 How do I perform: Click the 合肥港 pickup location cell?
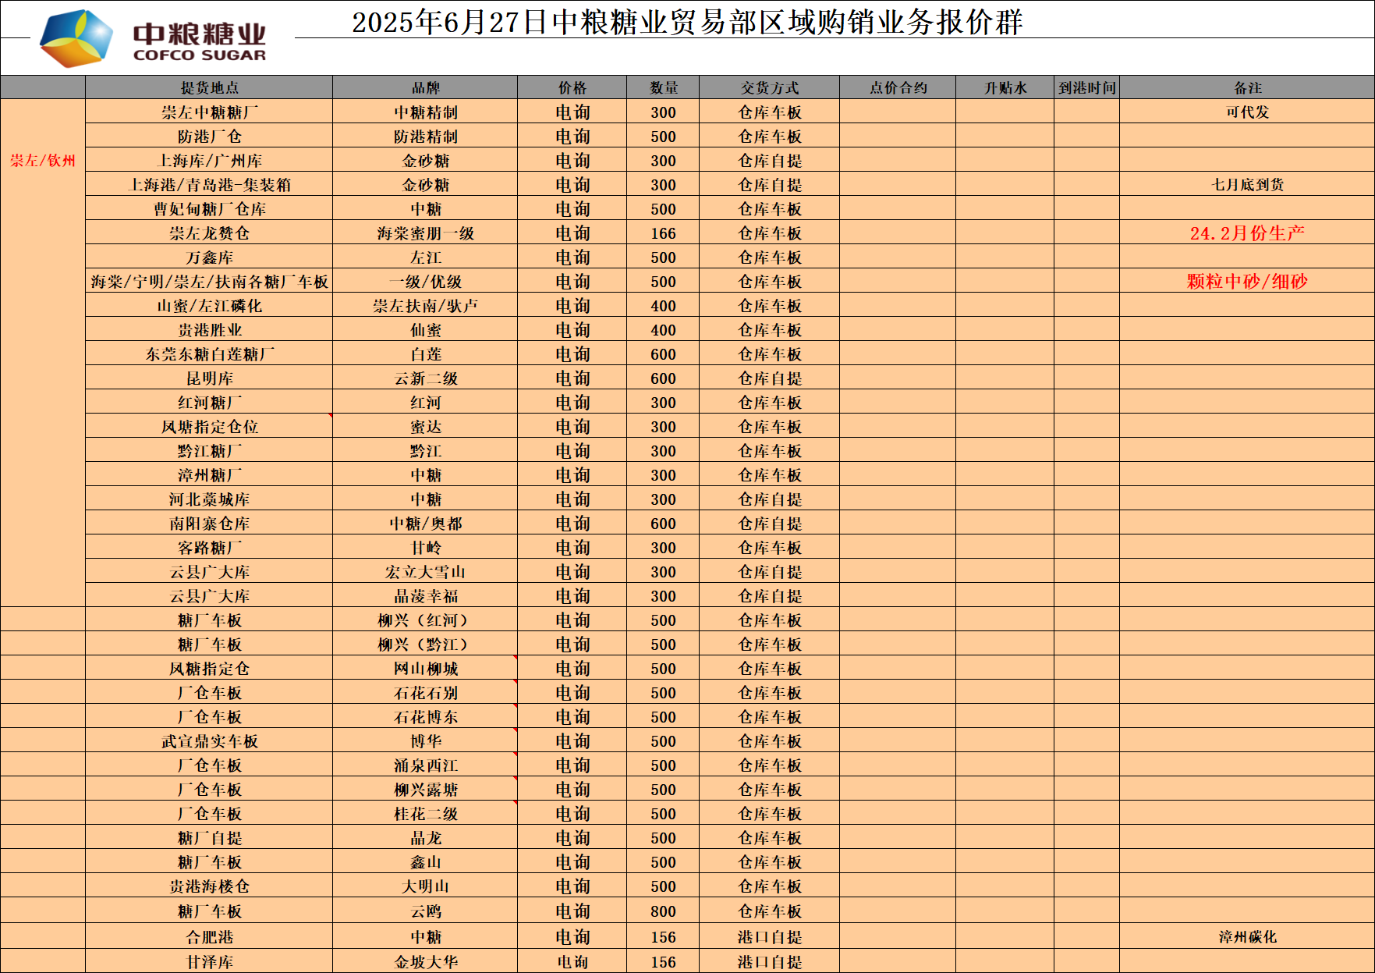[x=209, y=937]
